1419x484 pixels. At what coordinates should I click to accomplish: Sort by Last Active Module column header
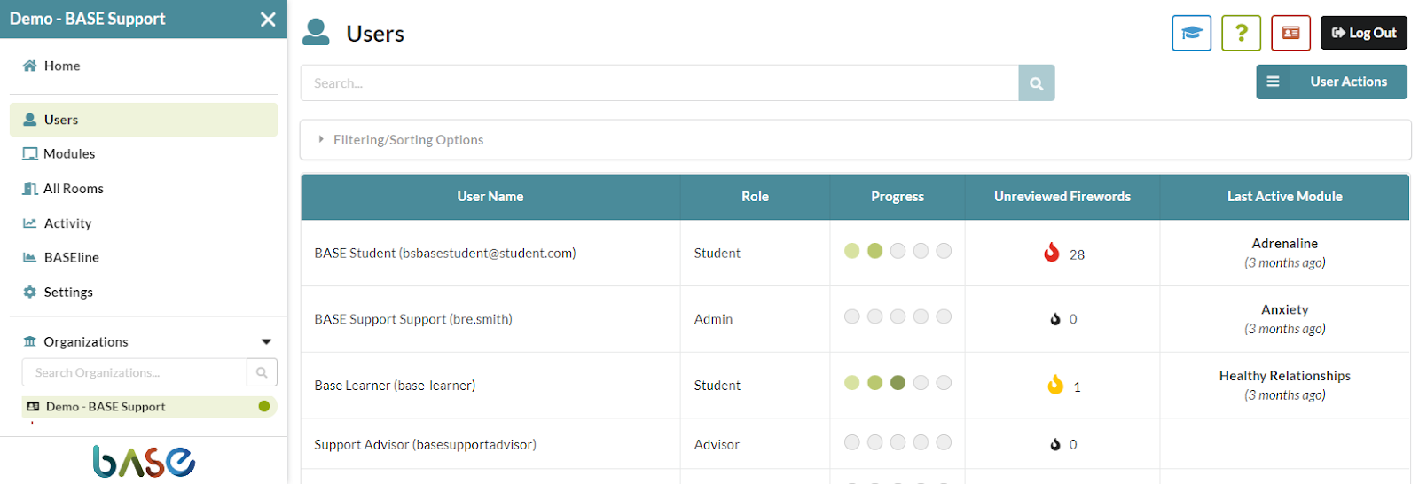tap(1284, 197)
